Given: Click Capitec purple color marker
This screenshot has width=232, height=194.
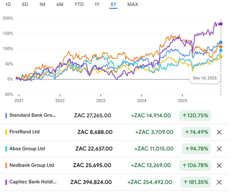Looking at the screenshot, I should click(6, 182).
